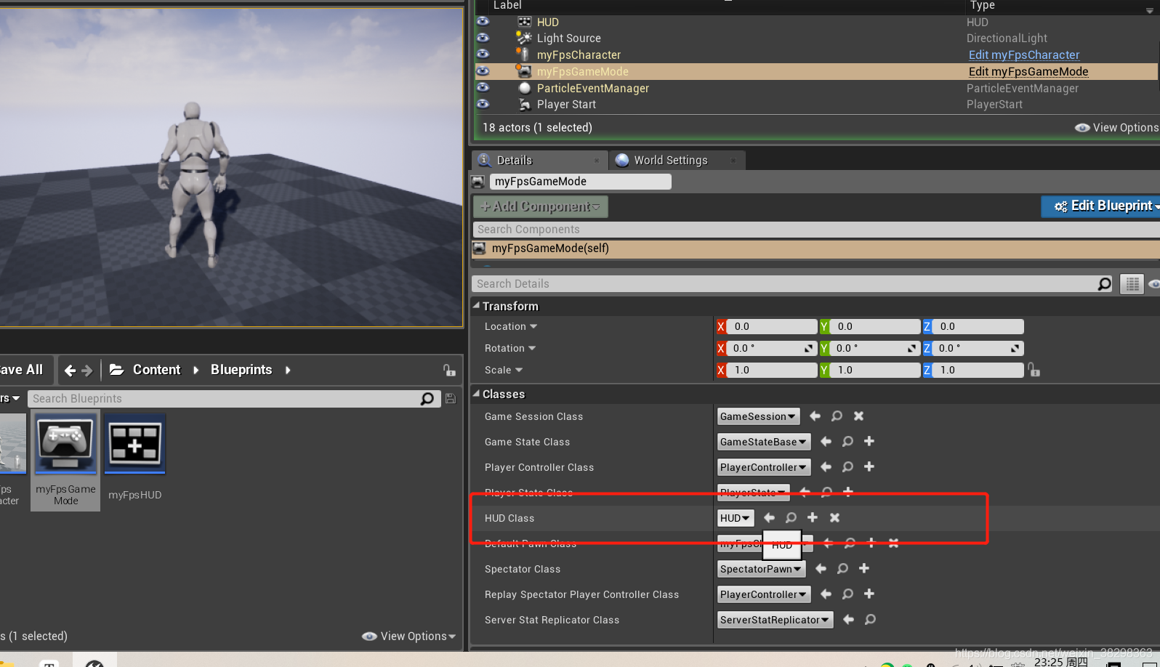Open Edit myFpsCharacter blueprint link
The image size is (1160, 667).
click(x=1023, y=54)
